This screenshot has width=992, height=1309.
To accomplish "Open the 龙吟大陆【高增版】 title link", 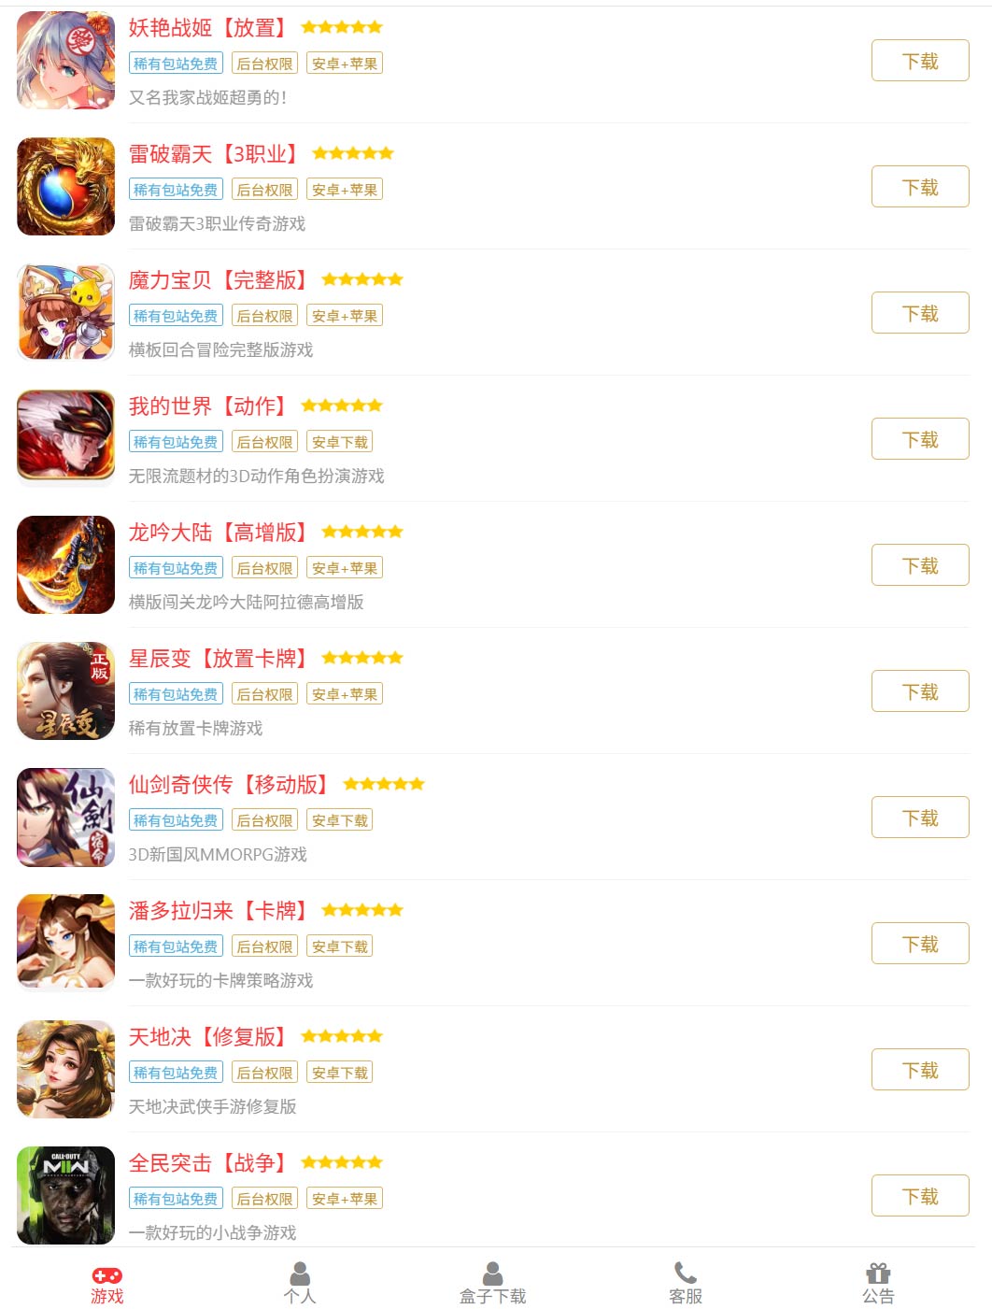I will [219, 533].
